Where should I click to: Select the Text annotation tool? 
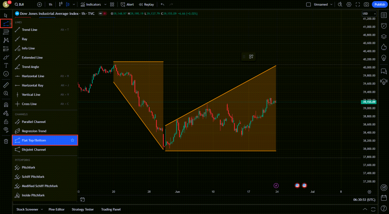[6, 65]
